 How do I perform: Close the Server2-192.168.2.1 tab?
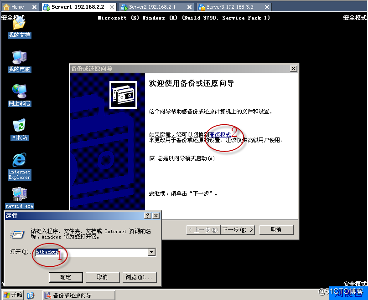pos(189,7)
